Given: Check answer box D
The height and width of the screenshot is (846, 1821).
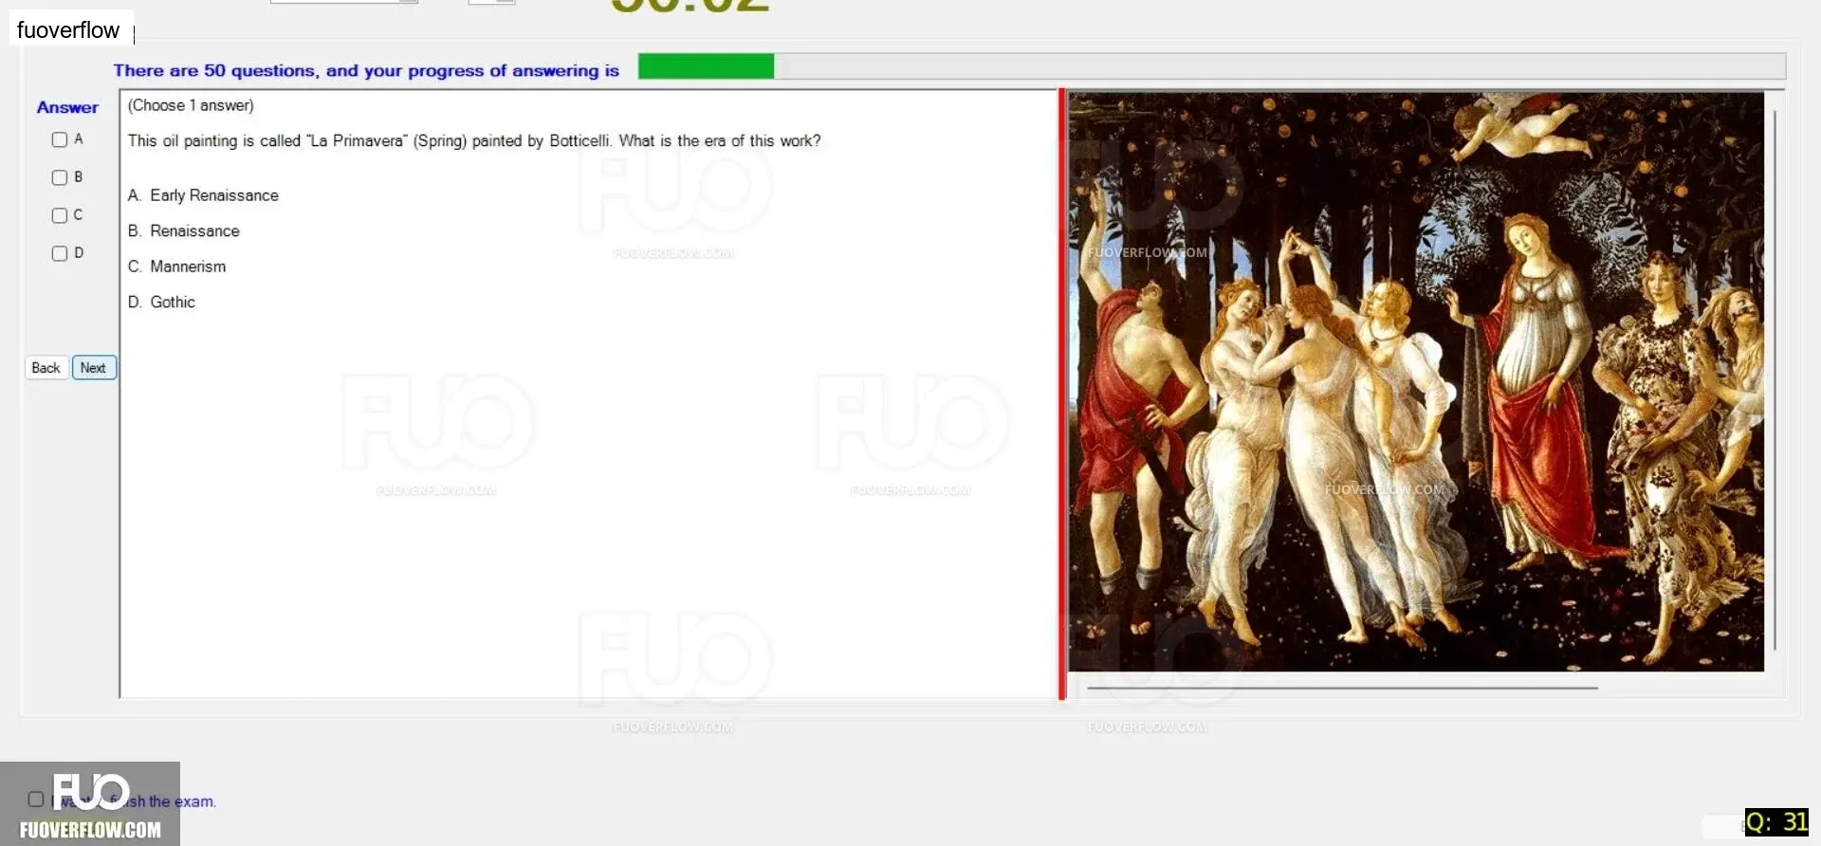Looking at the screenshot, I should click(x=60, y=253).
